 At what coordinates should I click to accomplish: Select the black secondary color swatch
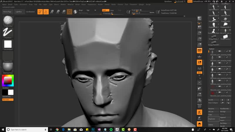pos(5,92)
